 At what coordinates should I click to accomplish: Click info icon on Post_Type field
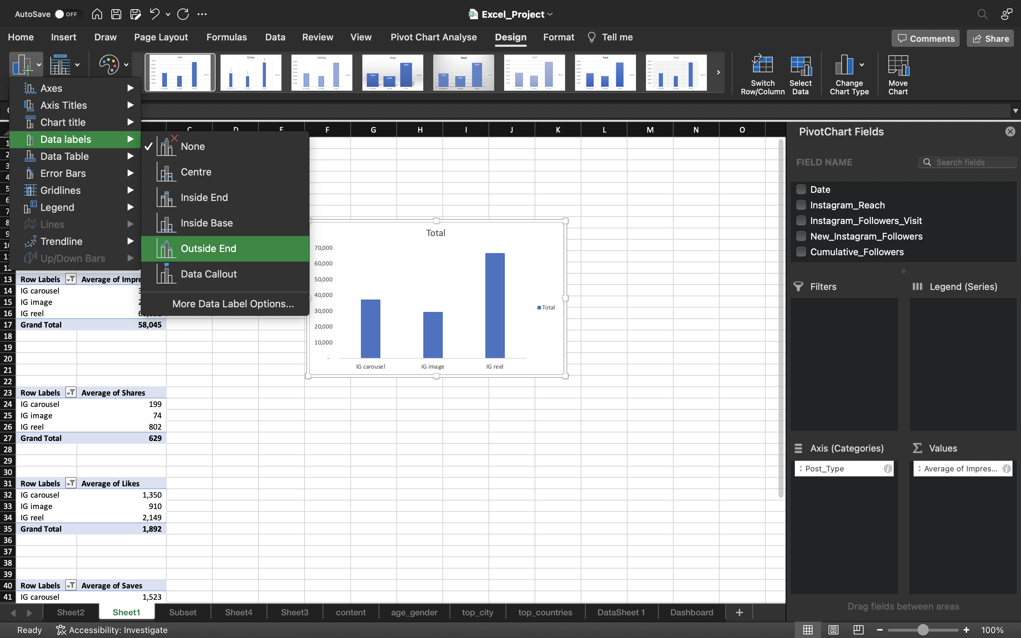pos(887,468)
